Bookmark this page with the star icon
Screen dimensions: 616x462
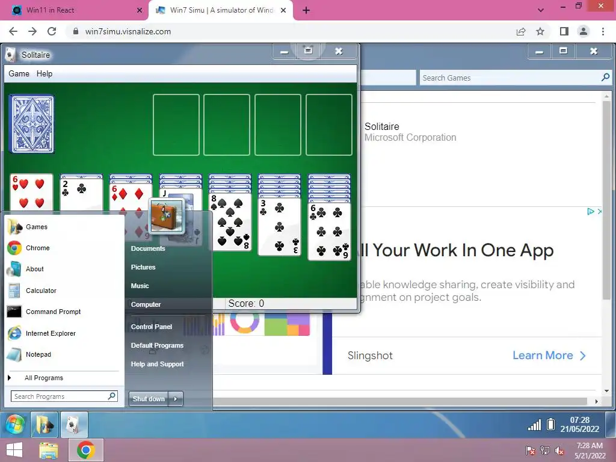coord(540,31)
